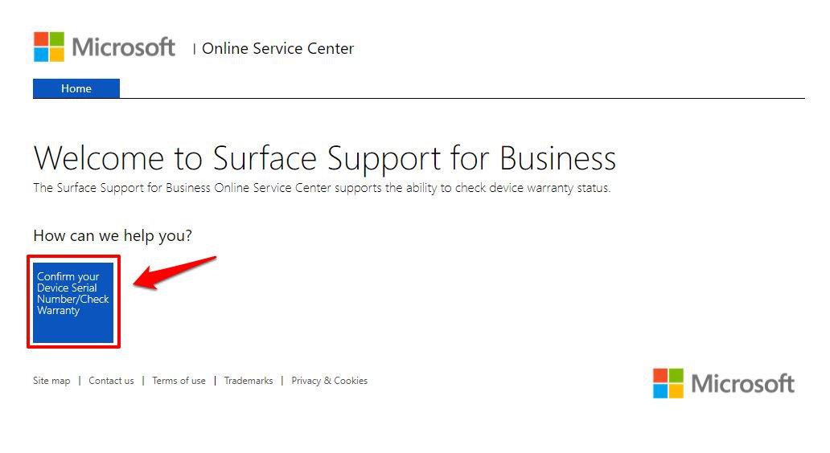Click yellow square of header Microsoft logo

pos(57,55)
